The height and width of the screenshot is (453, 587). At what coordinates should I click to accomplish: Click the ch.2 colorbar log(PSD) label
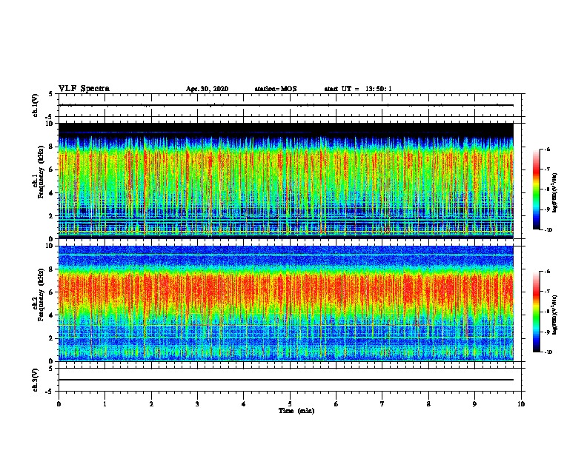click(x=554, y=315)
